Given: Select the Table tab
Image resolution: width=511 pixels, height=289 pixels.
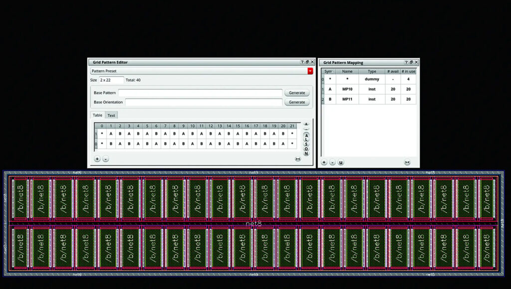Looking at the screenshot, I should pyautogui.click(x=98, y=115).
